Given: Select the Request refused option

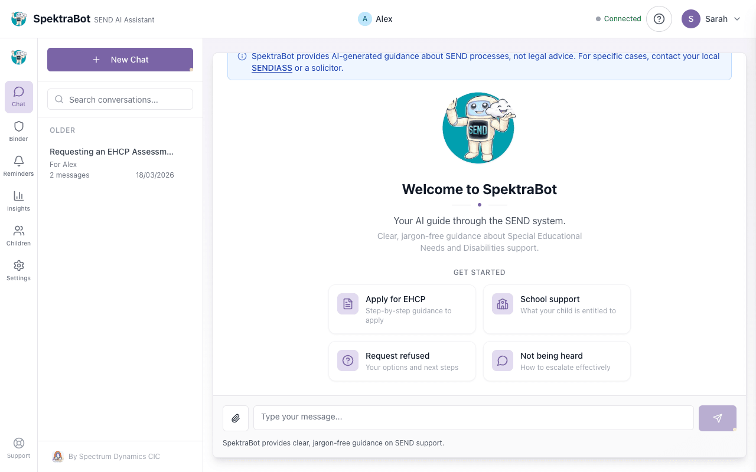Looking at the screenshot, I should [x=402, y=360].
